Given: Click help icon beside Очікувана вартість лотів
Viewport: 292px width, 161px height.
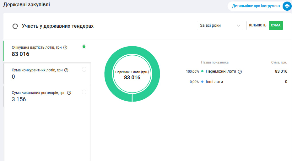Looking at the screenshot, I should (x=65, y=47).
